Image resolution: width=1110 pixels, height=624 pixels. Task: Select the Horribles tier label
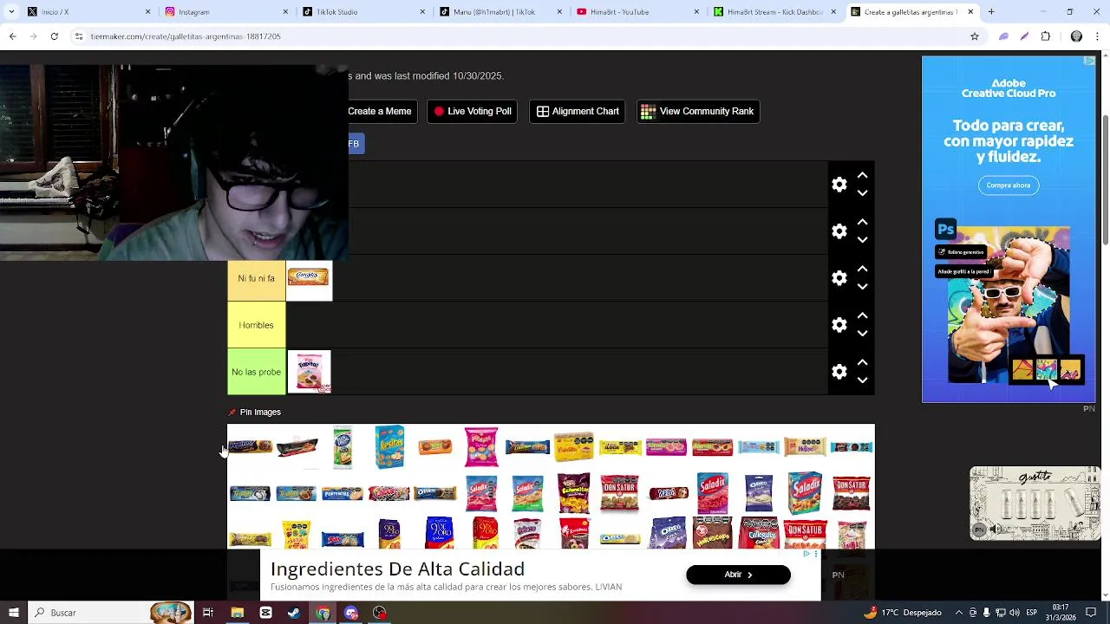256,325
